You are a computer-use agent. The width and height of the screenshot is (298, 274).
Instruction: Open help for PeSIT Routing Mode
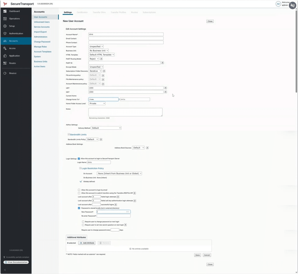click(101, 59)
